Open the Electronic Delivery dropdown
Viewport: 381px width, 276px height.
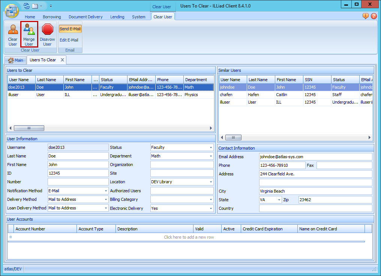(211, 209)
